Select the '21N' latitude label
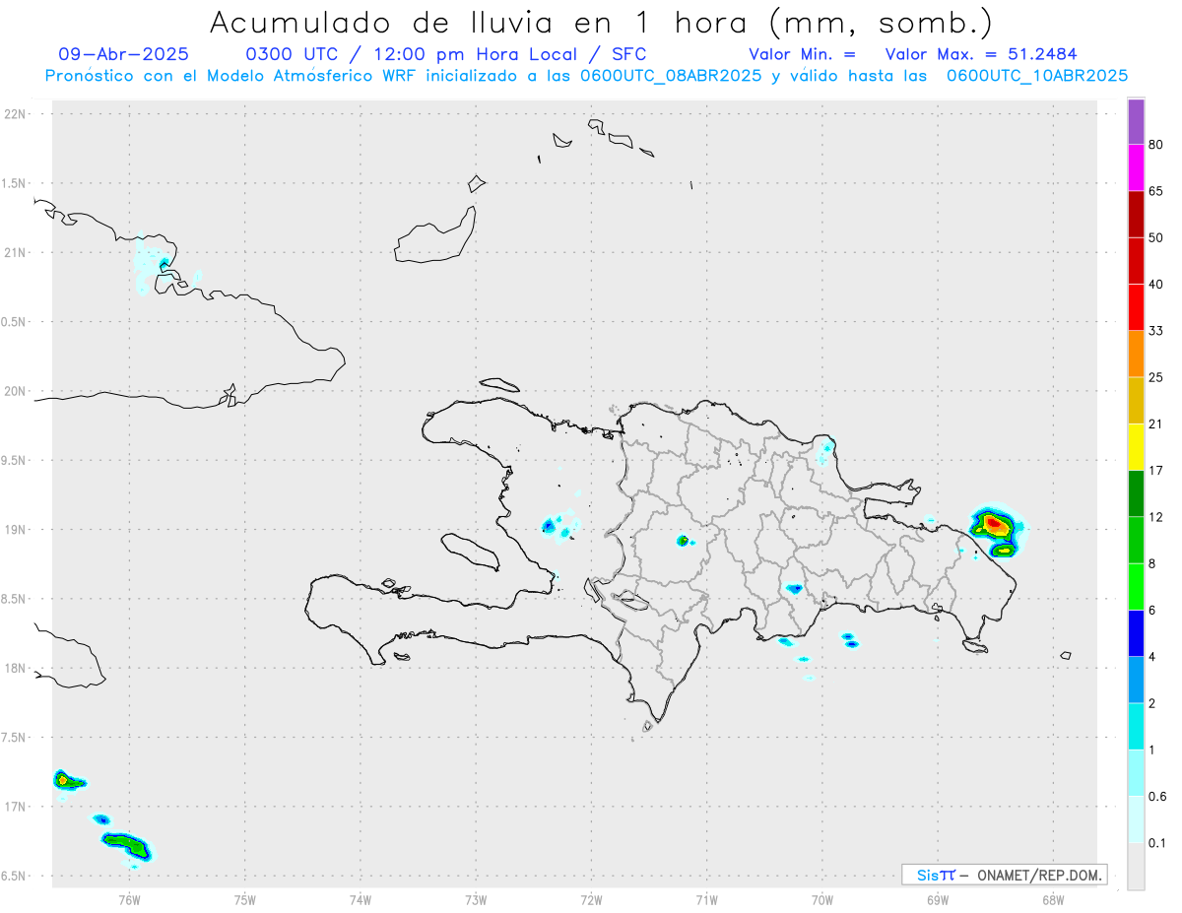The width and height of the screenshot is (1182, 913). 16,252
